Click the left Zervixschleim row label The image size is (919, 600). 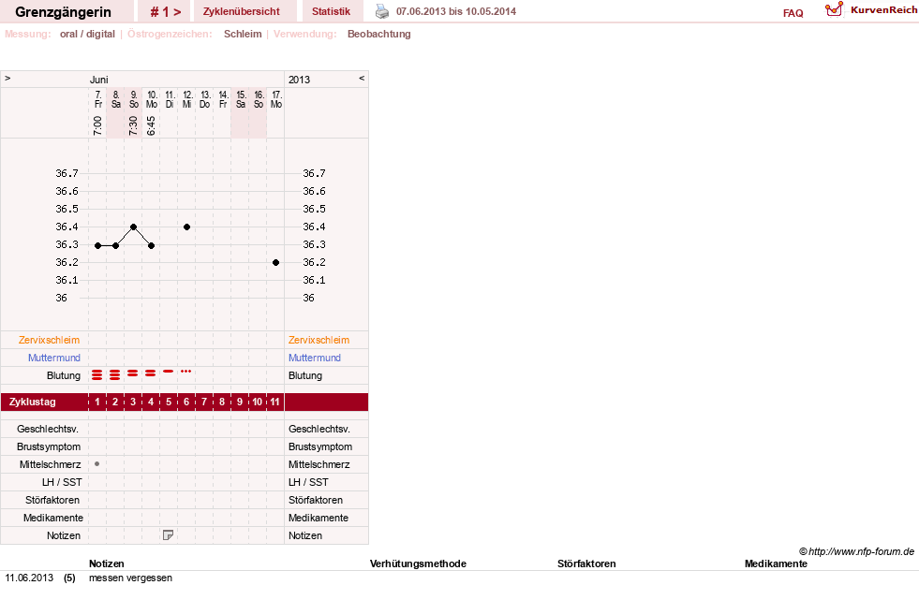[50, 340]
